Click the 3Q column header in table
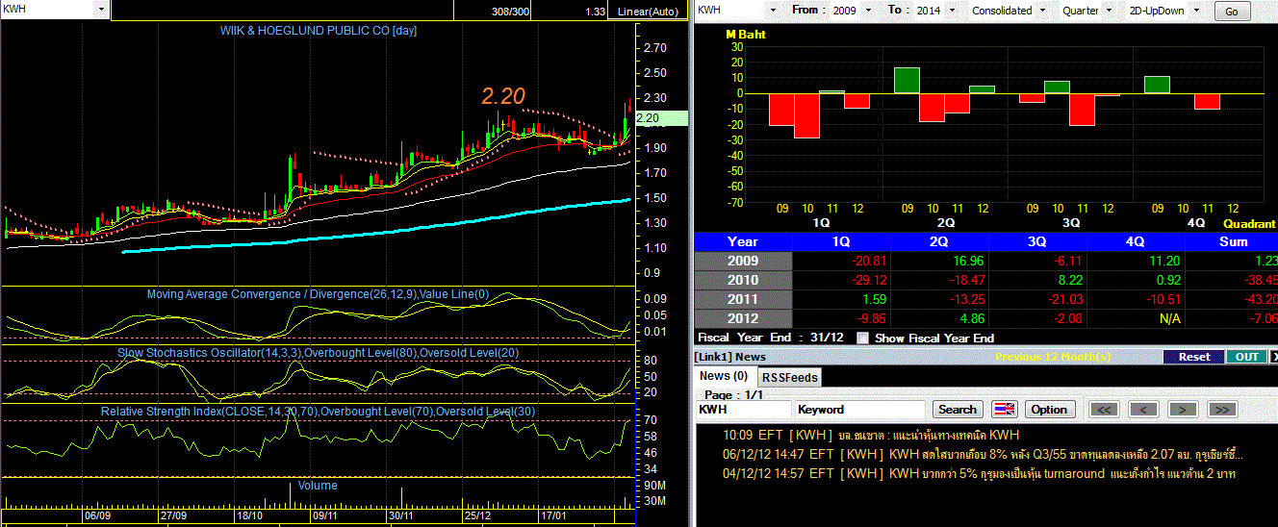The image size is (1278, 527). (1038, 241)
